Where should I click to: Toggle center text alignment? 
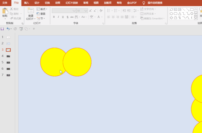tap(113, 17)
